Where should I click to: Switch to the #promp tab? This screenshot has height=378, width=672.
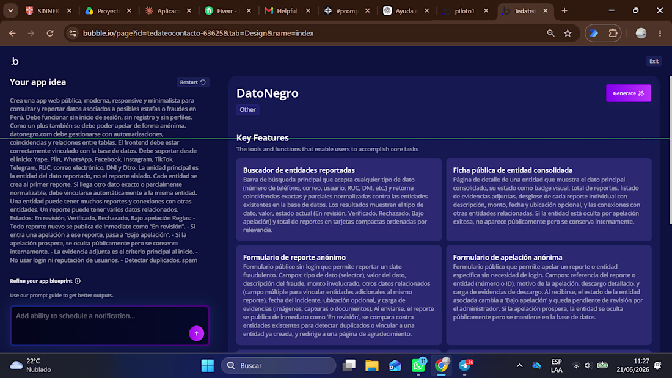[x=347, y=11]
